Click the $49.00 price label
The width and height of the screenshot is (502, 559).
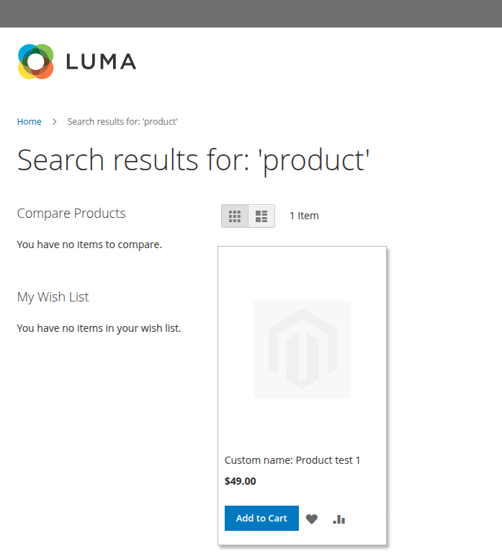[x=241, y=481]
